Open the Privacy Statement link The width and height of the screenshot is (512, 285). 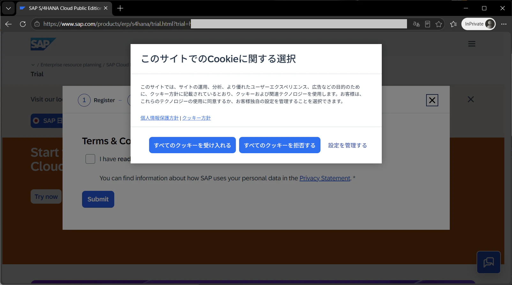point(325,178)
